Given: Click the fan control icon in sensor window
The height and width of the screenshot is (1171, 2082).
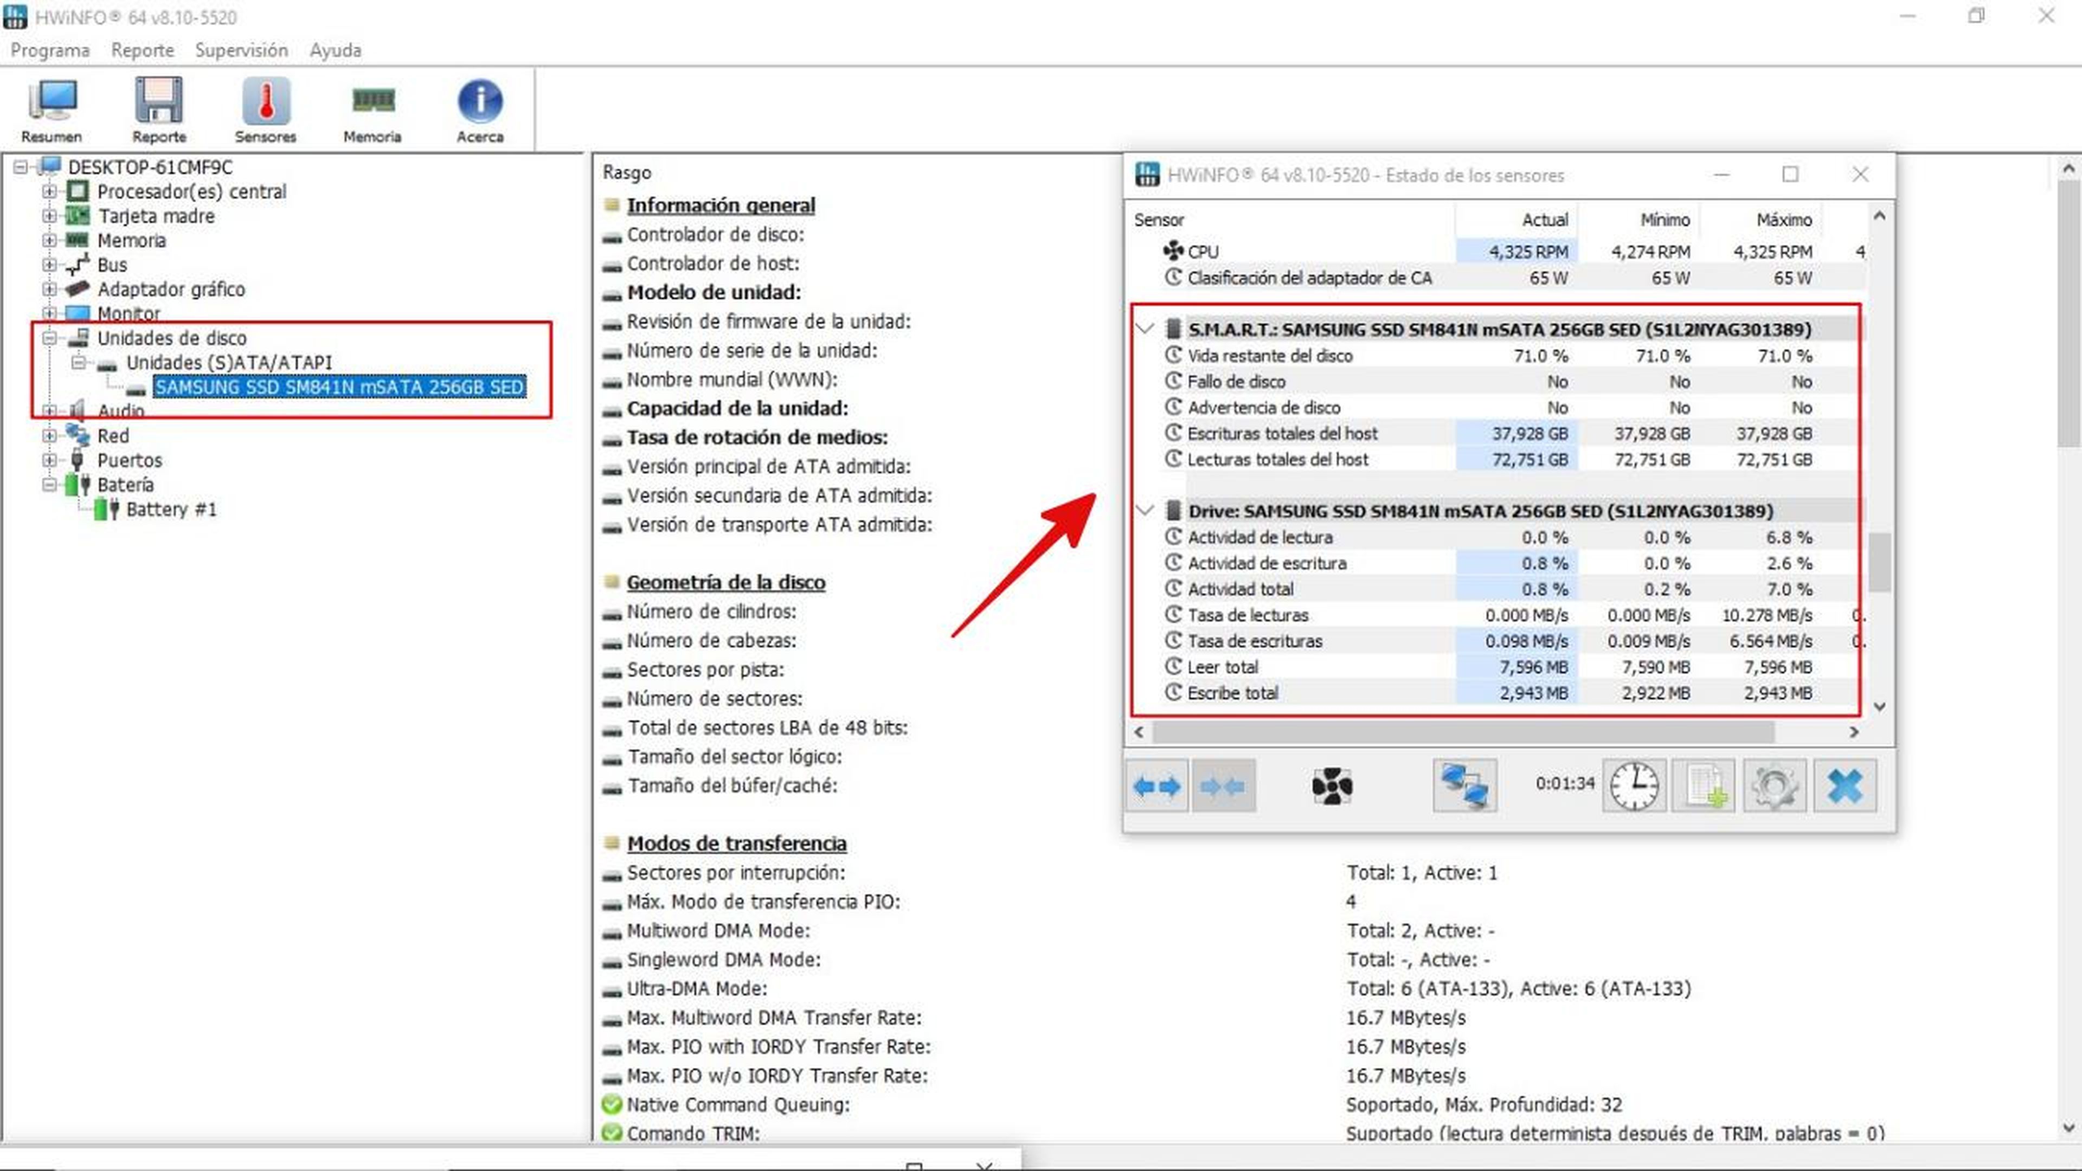Looking at the screenshot, I should 1331,784.
